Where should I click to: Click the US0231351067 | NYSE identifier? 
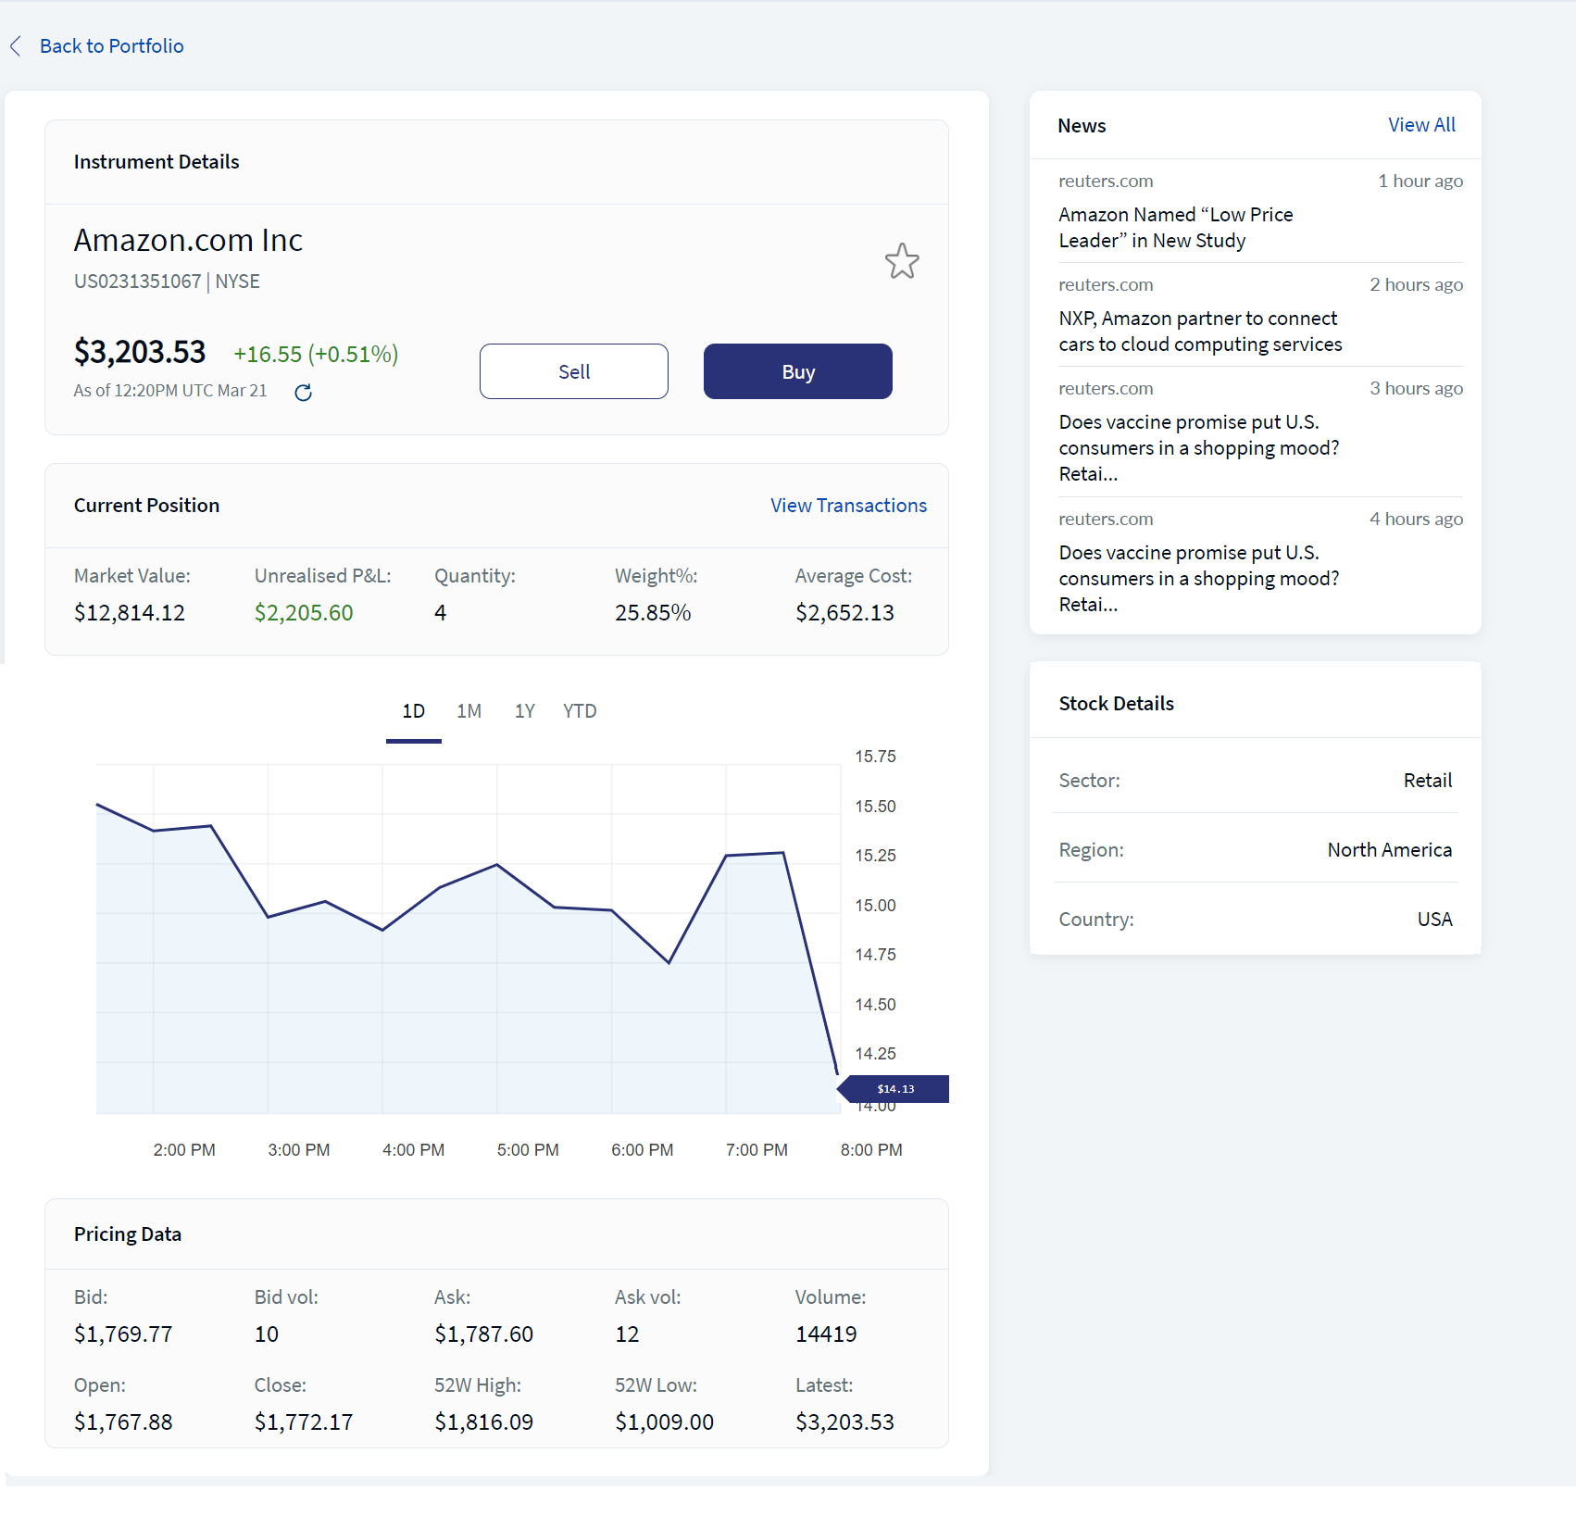(x=167, y=282)
